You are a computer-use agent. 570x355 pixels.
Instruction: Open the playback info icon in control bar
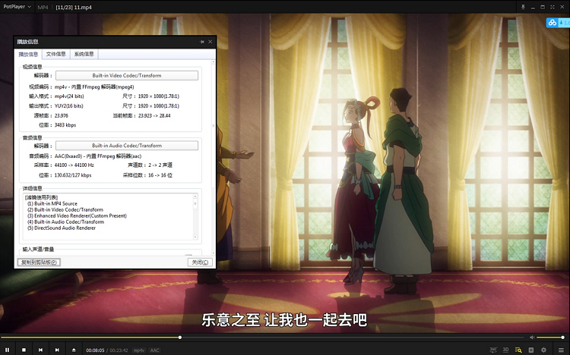(x=518, y=350)
